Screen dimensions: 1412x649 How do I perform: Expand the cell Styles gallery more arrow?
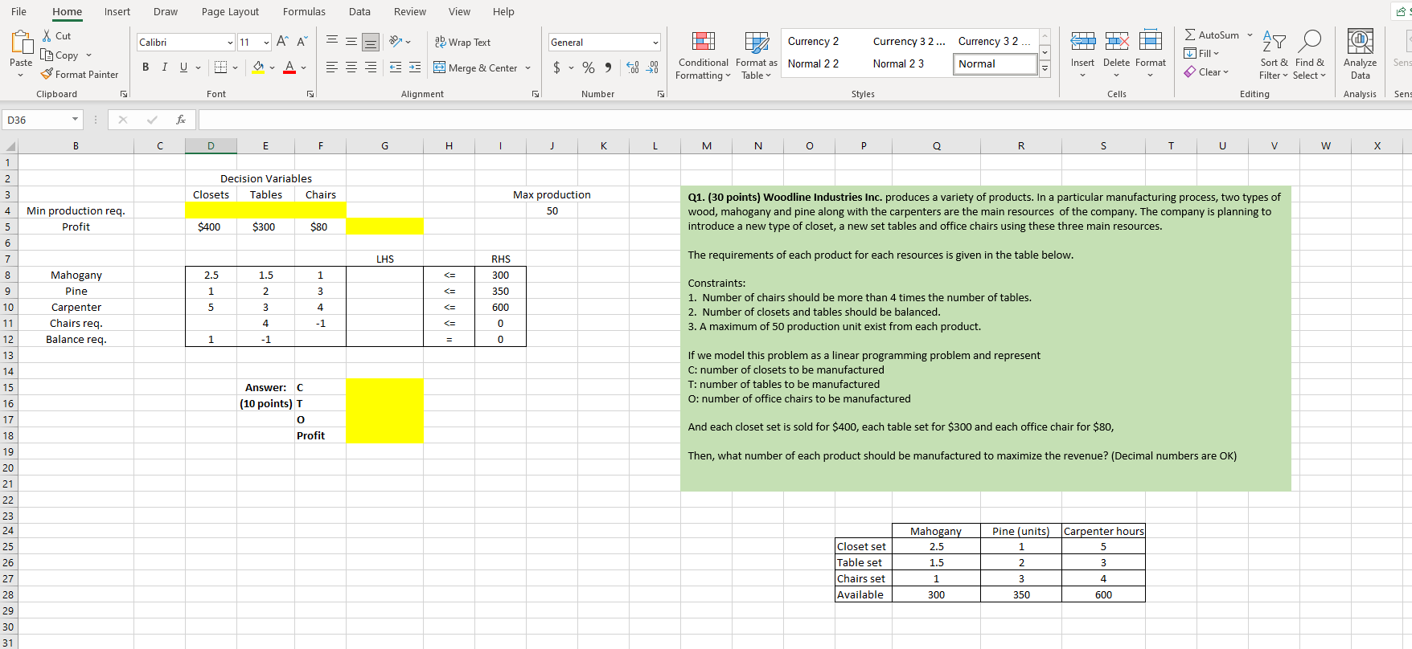click(1045, 70)
